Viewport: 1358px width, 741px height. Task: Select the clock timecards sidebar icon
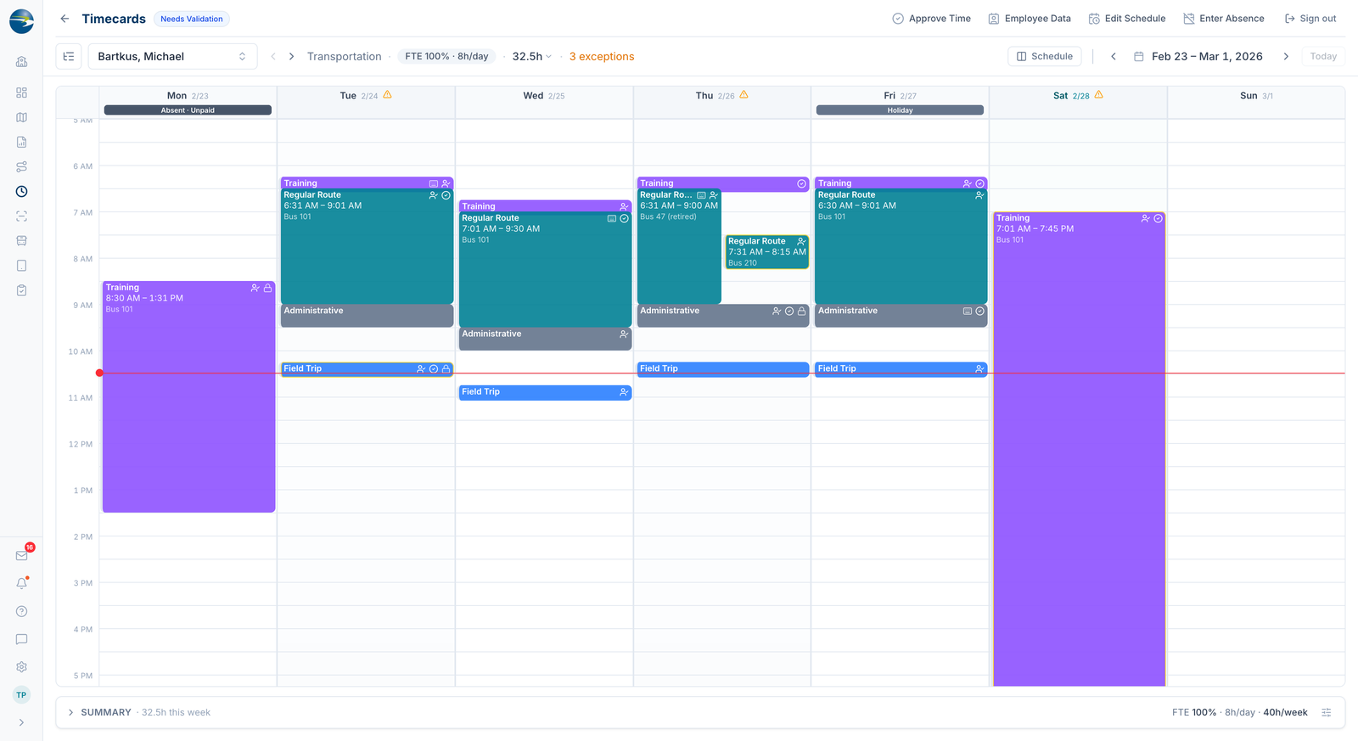point(21,192)
